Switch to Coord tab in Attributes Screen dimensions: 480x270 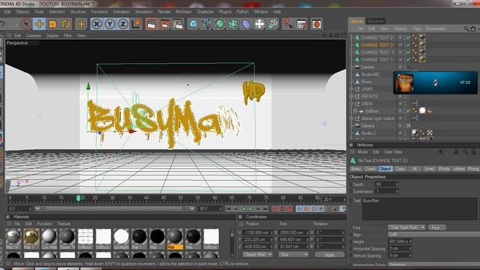tap(370, 169)
